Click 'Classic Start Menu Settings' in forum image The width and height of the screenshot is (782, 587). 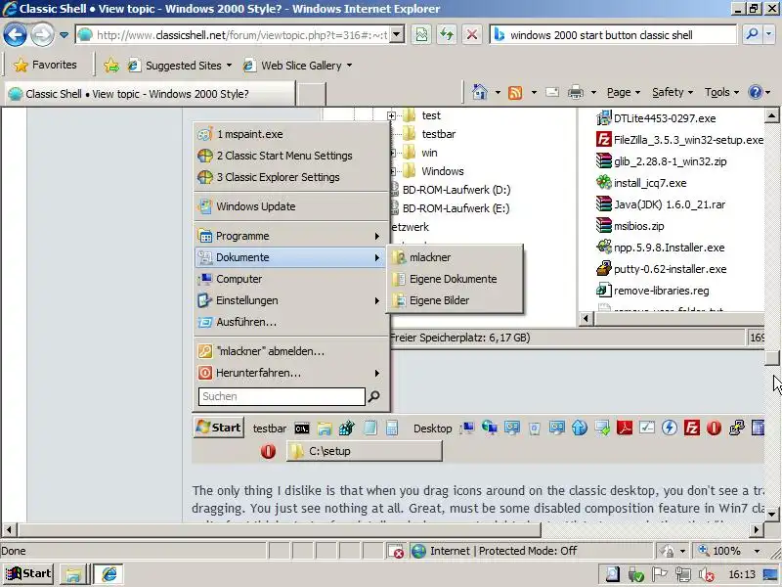290,156
